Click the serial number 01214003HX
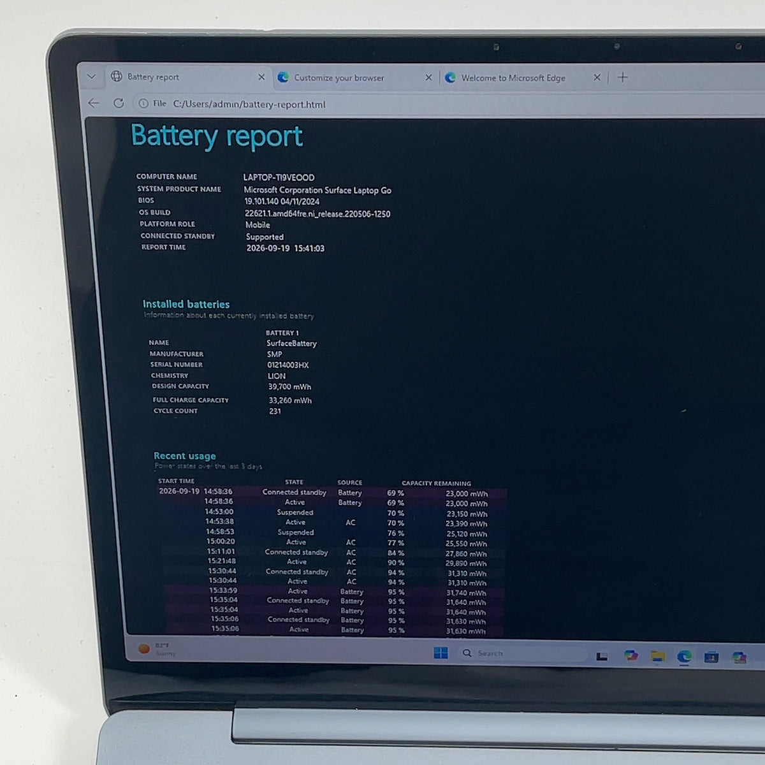The width and height of the screenshot is (765, 765). pos(288,365)
